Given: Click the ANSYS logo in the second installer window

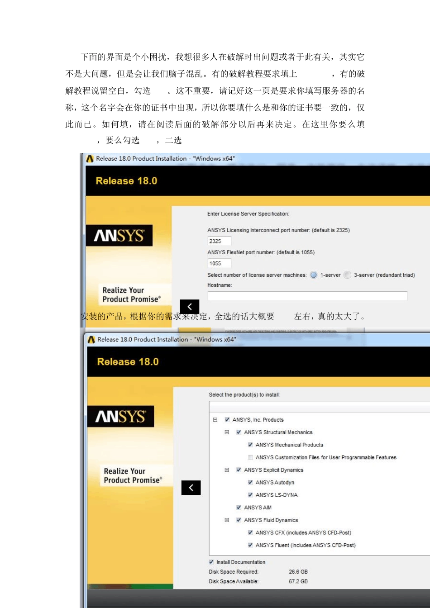Looking at the screenshot, I should click(120, 416).
